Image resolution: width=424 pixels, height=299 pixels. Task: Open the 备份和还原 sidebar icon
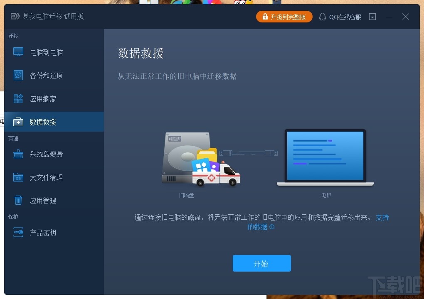point(18,75)
